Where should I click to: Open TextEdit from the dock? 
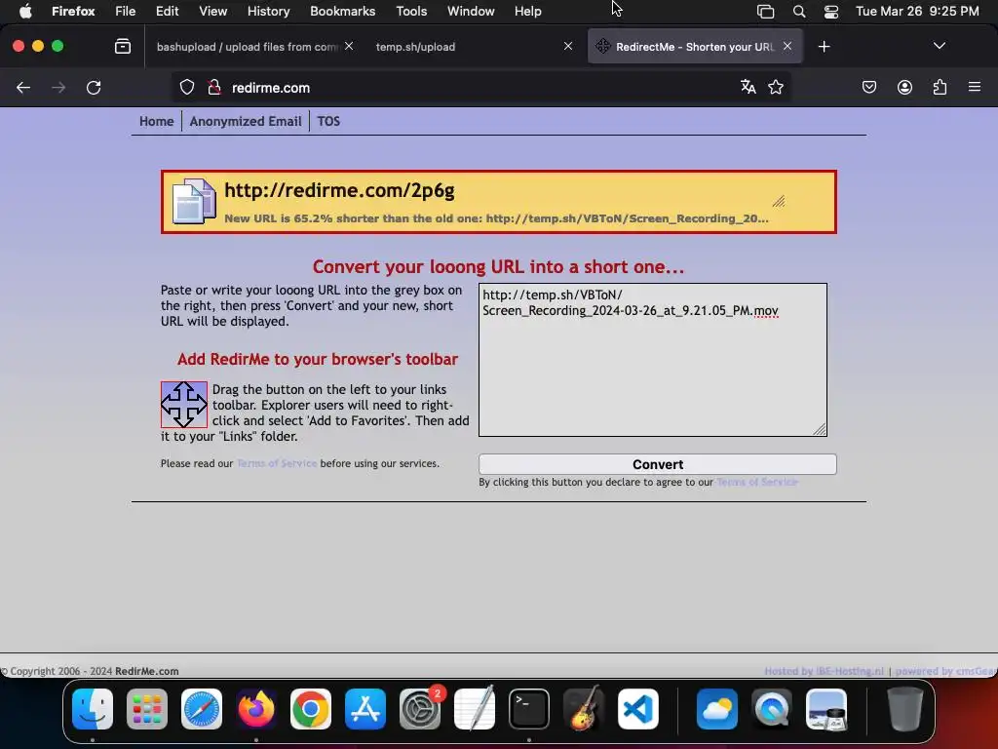[475, 709]
